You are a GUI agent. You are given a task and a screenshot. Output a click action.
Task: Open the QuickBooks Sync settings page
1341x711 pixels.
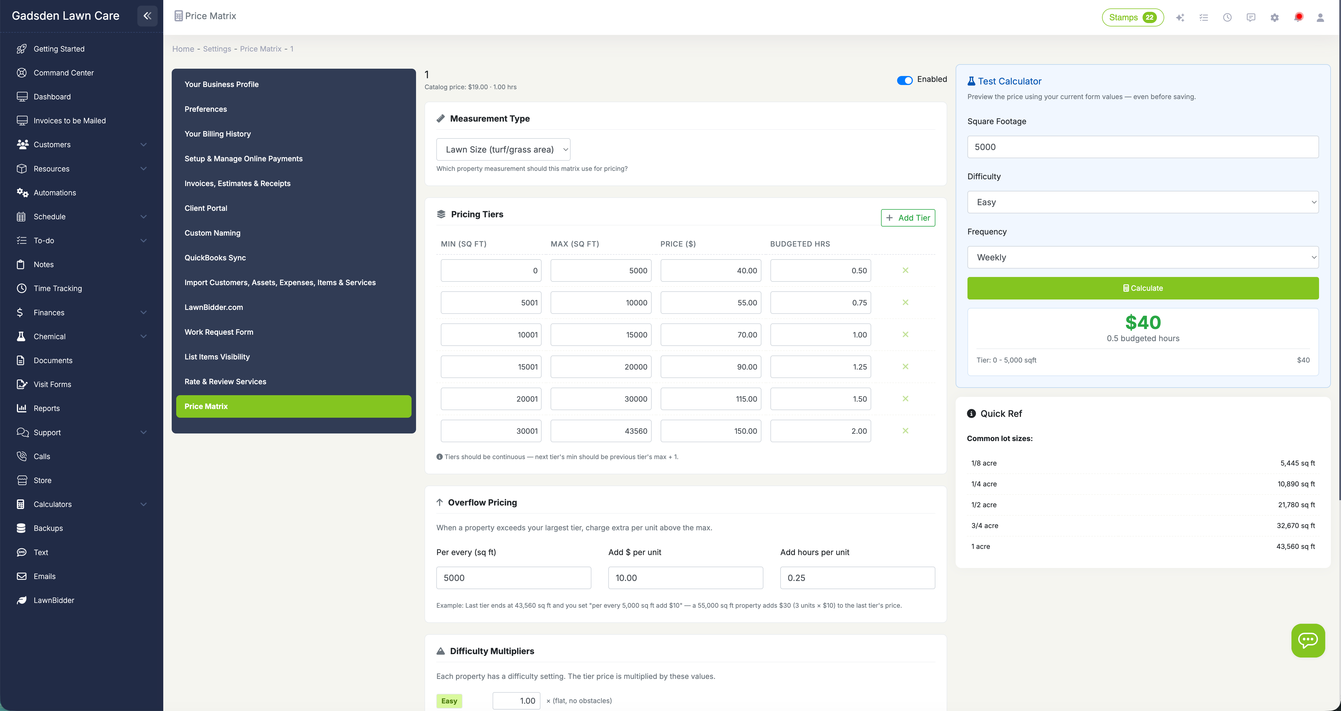pyautogui.click(x=215, y=257)
